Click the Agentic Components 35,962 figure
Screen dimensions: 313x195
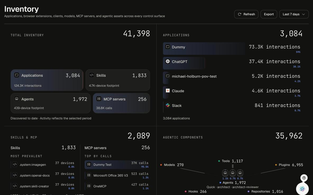289,136
